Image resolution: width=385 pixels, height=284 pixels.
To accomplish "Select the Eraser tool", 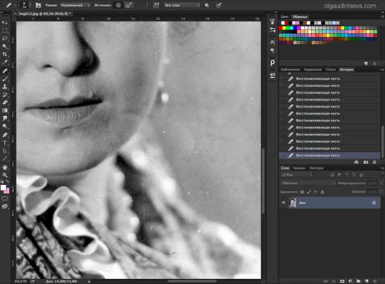I will click(4, 102).
